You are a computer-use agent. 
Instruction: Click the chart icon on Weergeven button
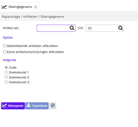4,105
